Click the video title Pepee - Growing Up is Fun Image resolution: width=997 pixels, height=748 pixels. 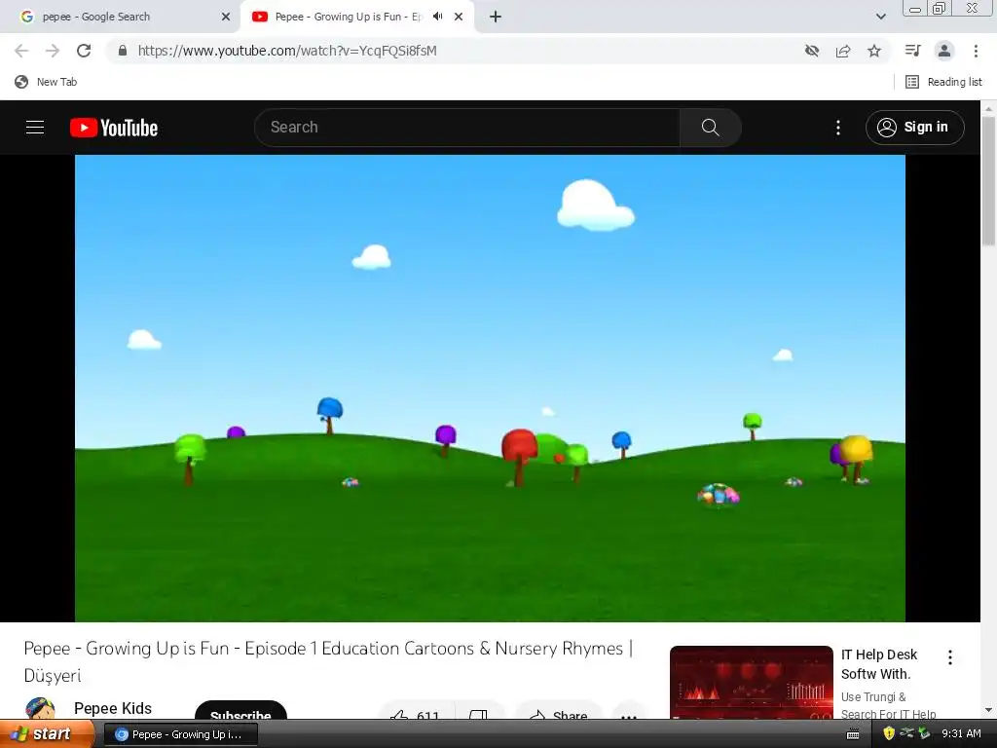click(328, 661)
